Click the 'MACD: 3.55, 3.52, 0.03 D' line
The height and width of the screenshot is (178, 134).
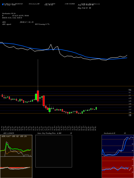[12, 18]
